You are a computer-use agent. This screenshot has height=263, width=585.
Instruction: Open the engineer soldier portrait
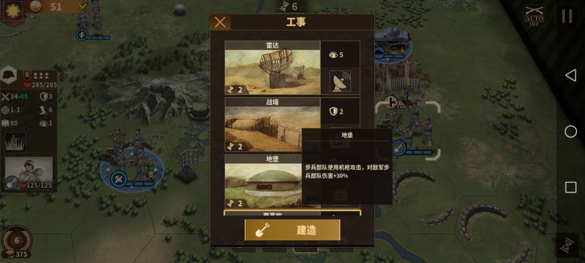pos(29,173)
